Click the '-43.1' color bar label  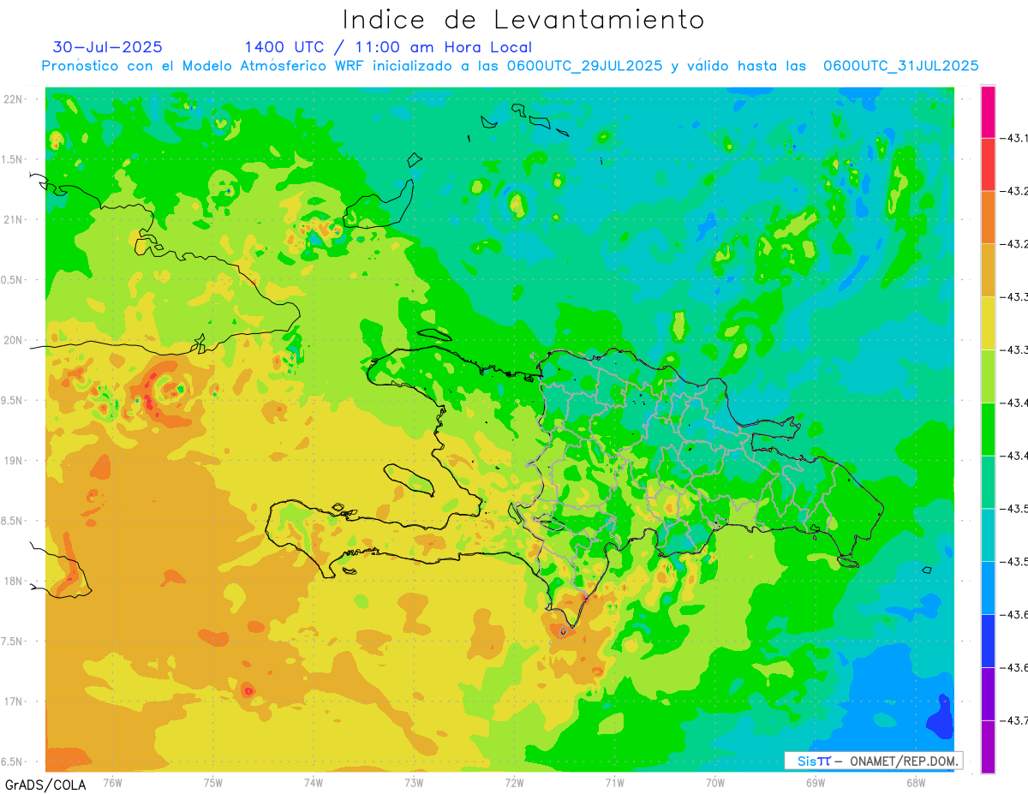point(1015,138)
